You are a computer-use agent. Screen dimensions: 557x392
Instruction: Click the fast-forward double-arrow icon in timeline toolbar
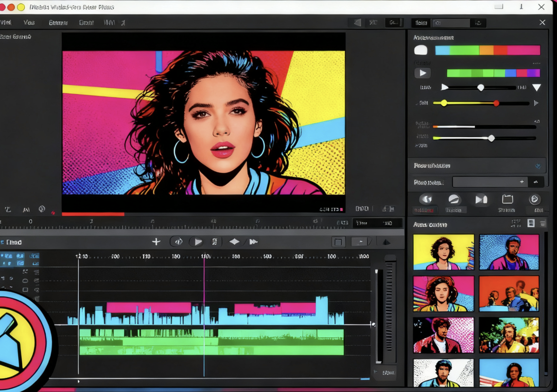(x=253, y=242)
